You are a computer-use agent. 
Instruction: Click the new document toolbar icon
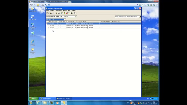(48, 13)
